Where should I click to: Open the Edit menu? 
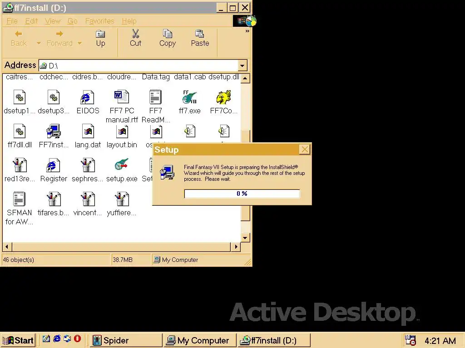[x=31, y=21]
